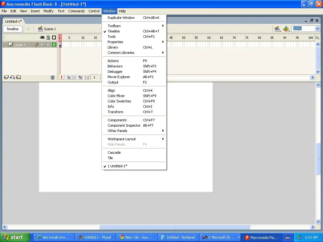The width and height of the screenshot is (323, 242).
Task: Click the timeline options menu icon
Action: click(317, 38)
